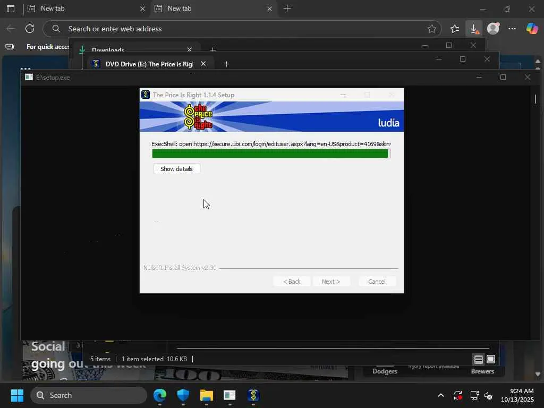Click the taskbar Search box

click(89, 395)
